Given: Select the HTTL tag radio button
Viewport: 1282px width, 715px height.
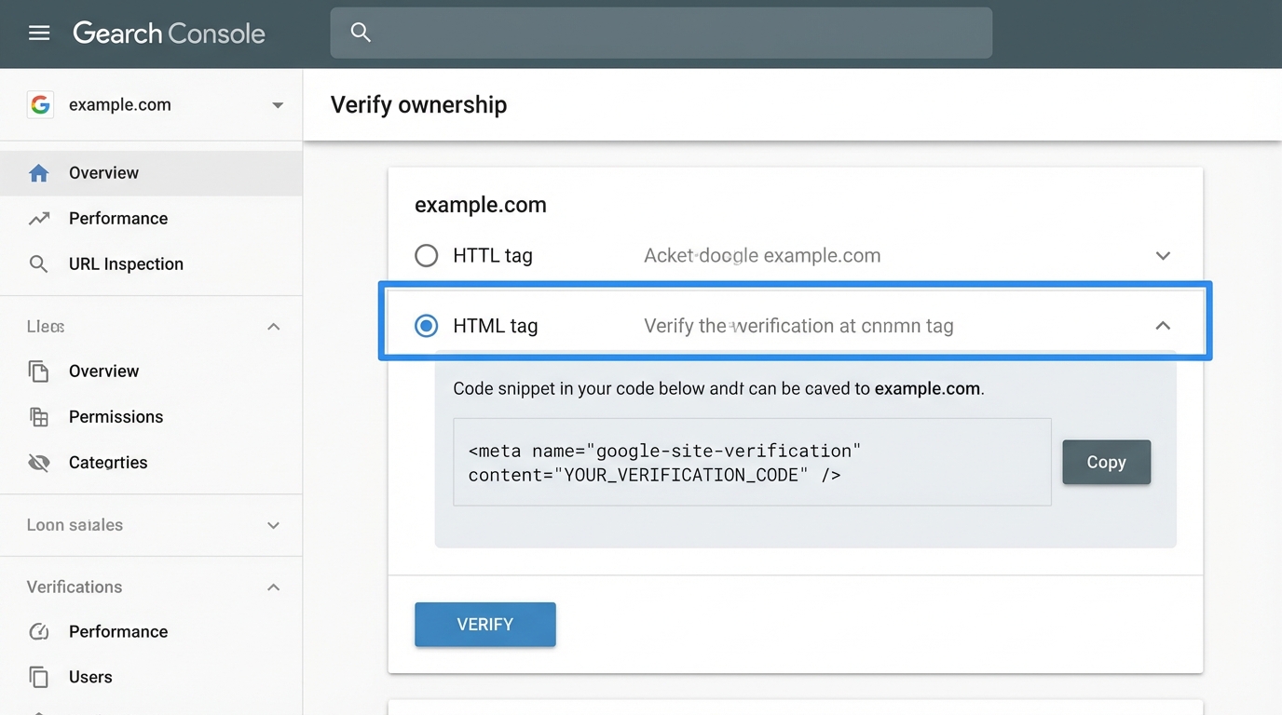Looking at the screenshot, I should coord(426,255).
